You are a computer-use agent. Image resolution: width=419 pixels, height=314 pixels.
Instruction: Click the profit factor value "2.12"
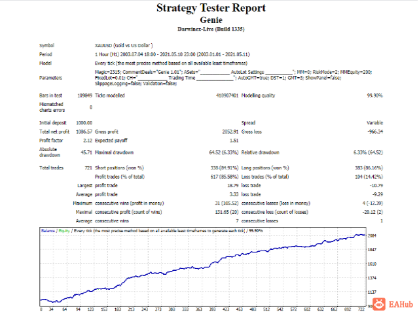[88, 141]
